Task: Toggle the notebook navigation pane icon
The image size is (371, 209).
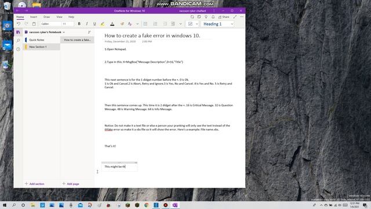Action: tap(18, 33)
